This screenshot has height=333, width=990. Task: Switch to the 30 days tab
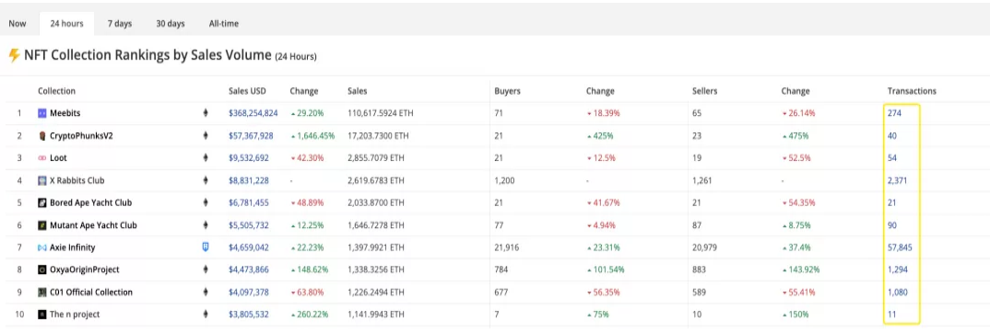(x=171, y=24)
